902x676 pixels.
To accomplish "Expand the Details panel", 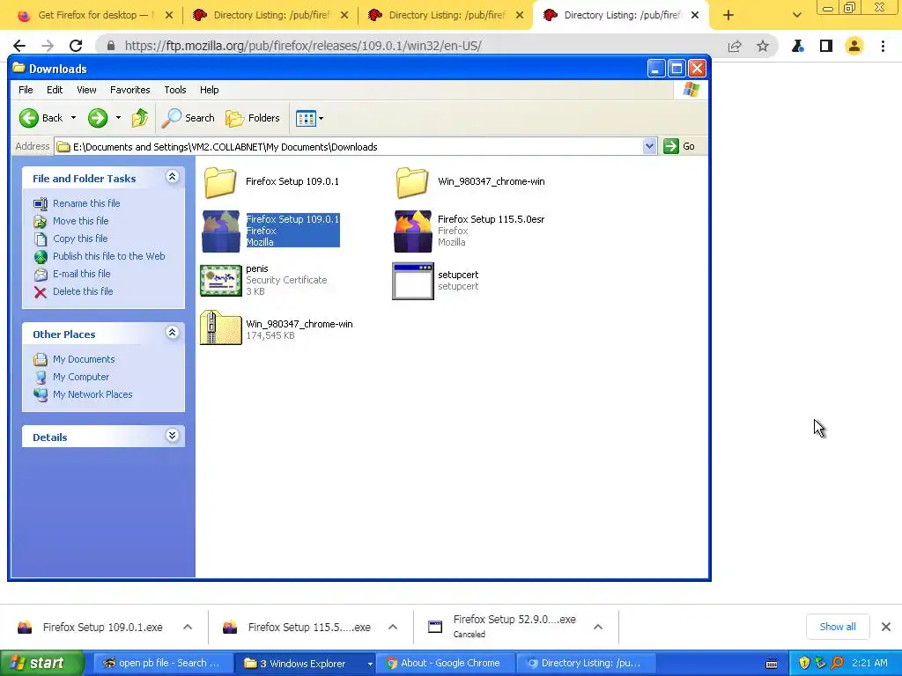I will [x=172, y=436].
